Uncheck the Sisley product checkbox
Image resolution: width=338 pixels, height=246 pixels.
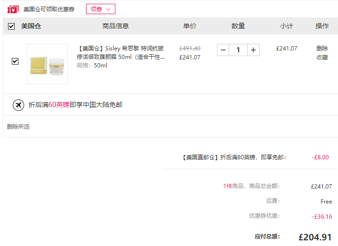[x=15, y=61]
